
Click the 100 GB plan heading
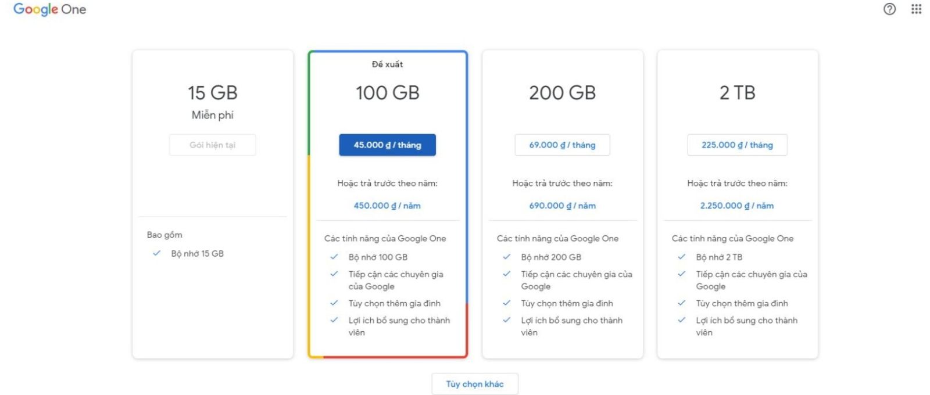(388, 93)
